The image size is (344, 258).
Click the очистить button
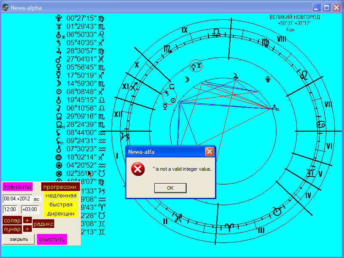(x=52, y=240)
